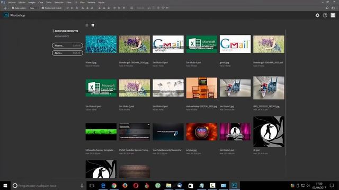The width and height of the screenshot is (339, 190).
Task: Toggle the show transform controls checkbox
Action: click(43, 8)
